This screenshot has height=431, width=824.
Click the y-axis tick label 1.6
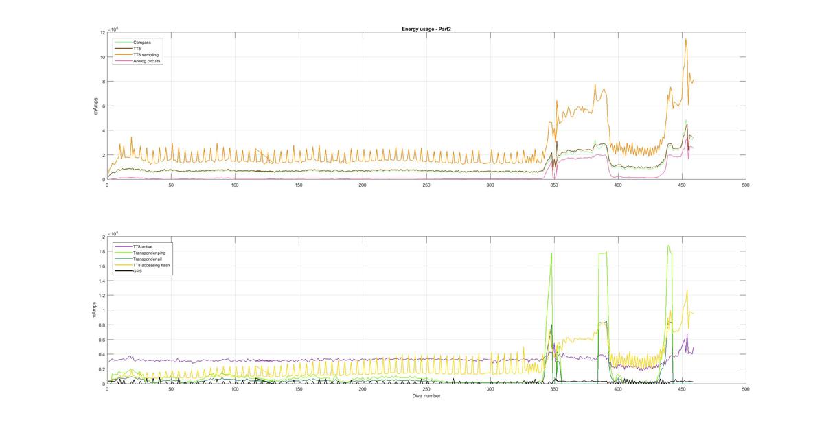pos(102,266)
